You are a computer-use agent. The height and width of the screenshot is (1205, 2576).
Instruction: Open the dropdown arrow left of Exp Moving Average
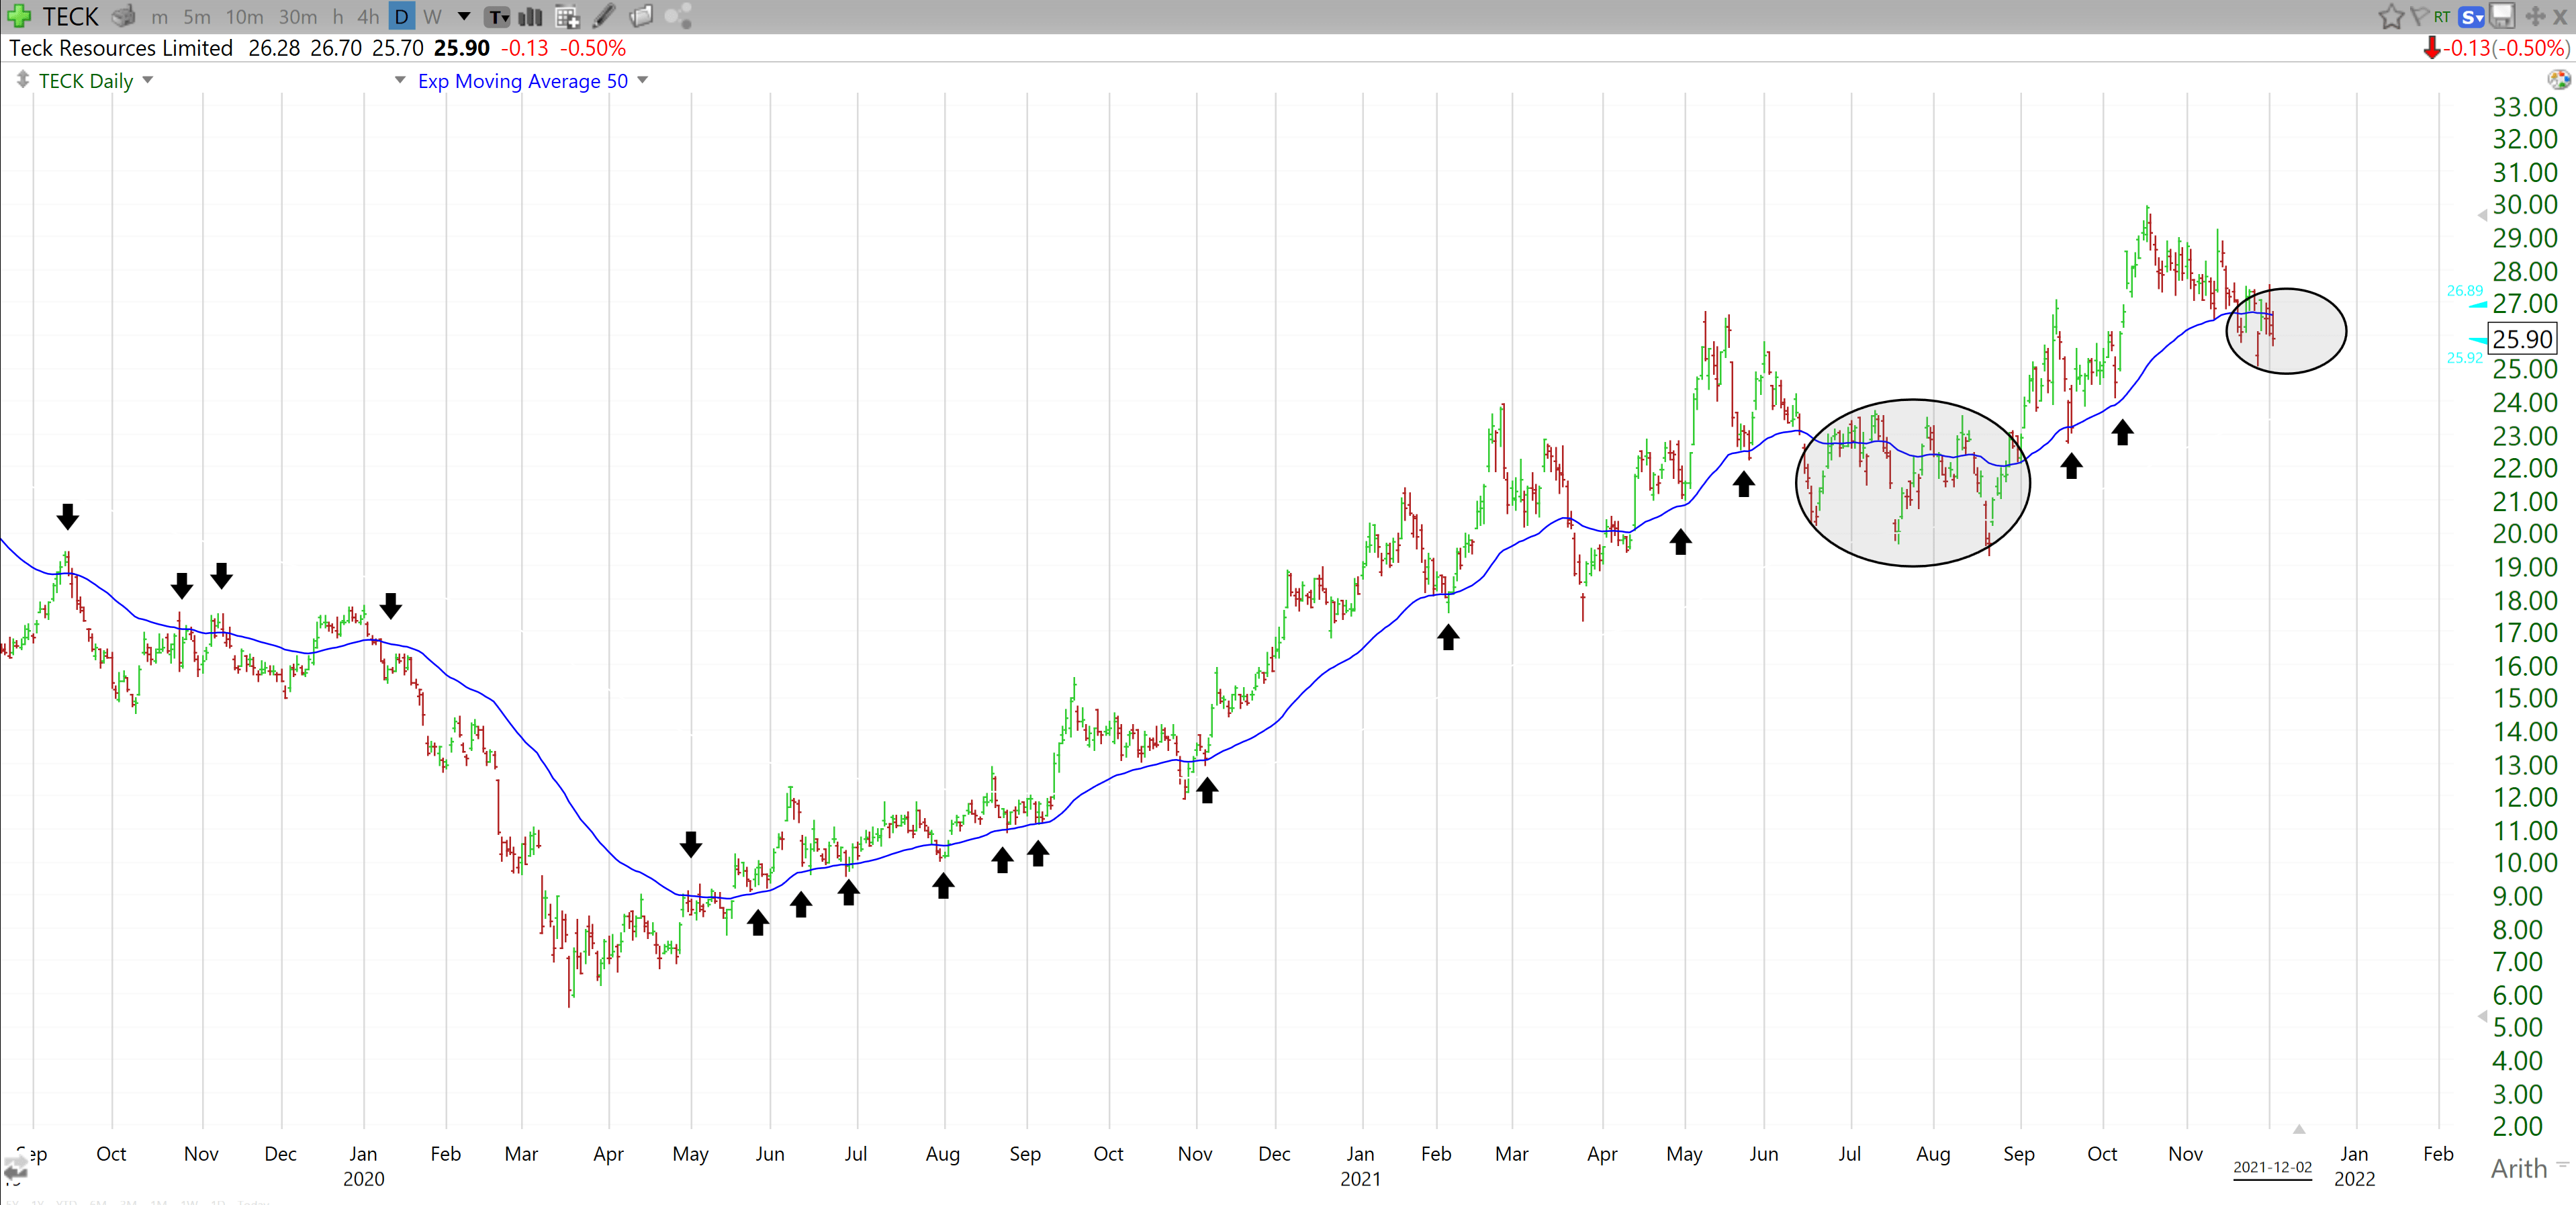coord(400,80)
